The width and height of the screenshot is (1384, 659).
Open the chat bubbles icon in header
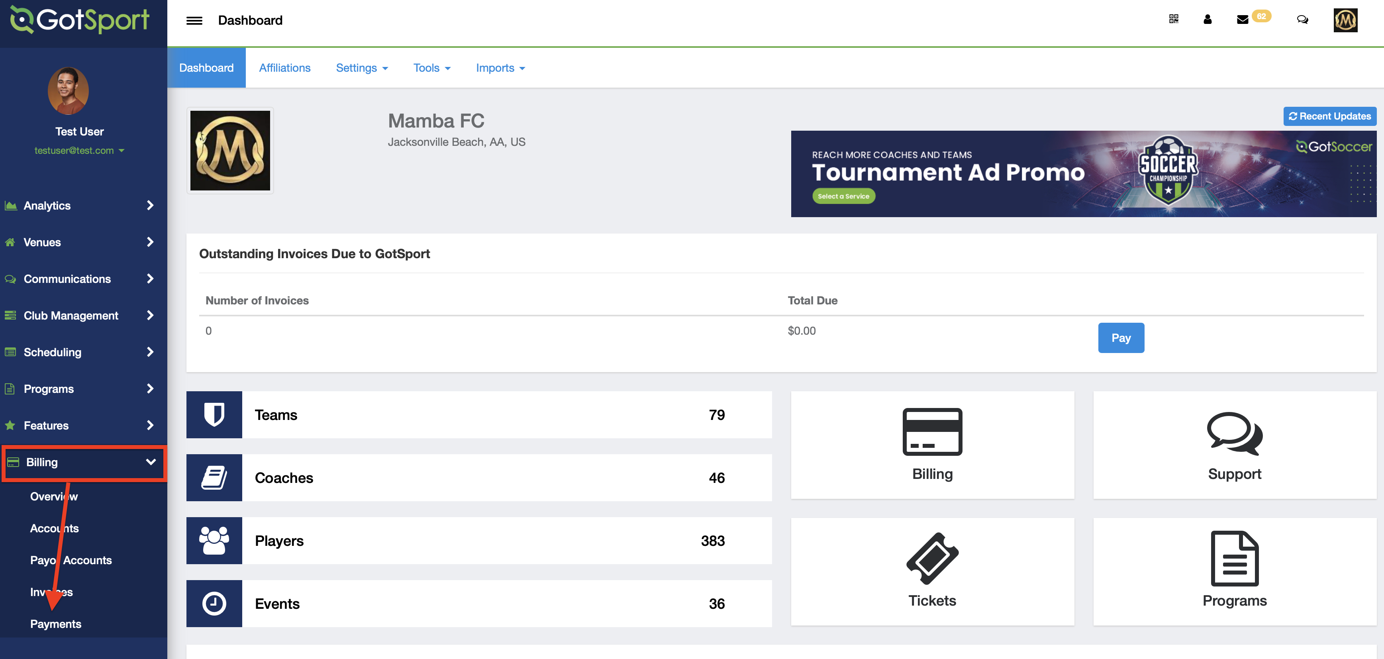[1302, 20]
